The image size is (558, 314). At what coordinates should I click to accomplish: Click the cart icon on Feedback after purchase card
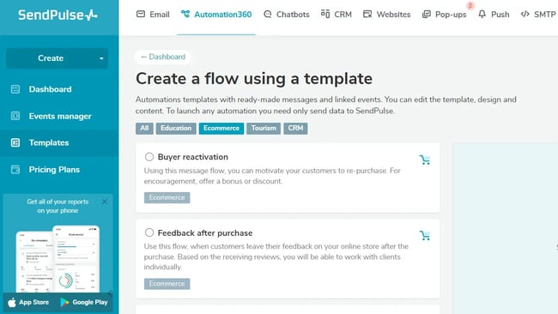(425, 235)
